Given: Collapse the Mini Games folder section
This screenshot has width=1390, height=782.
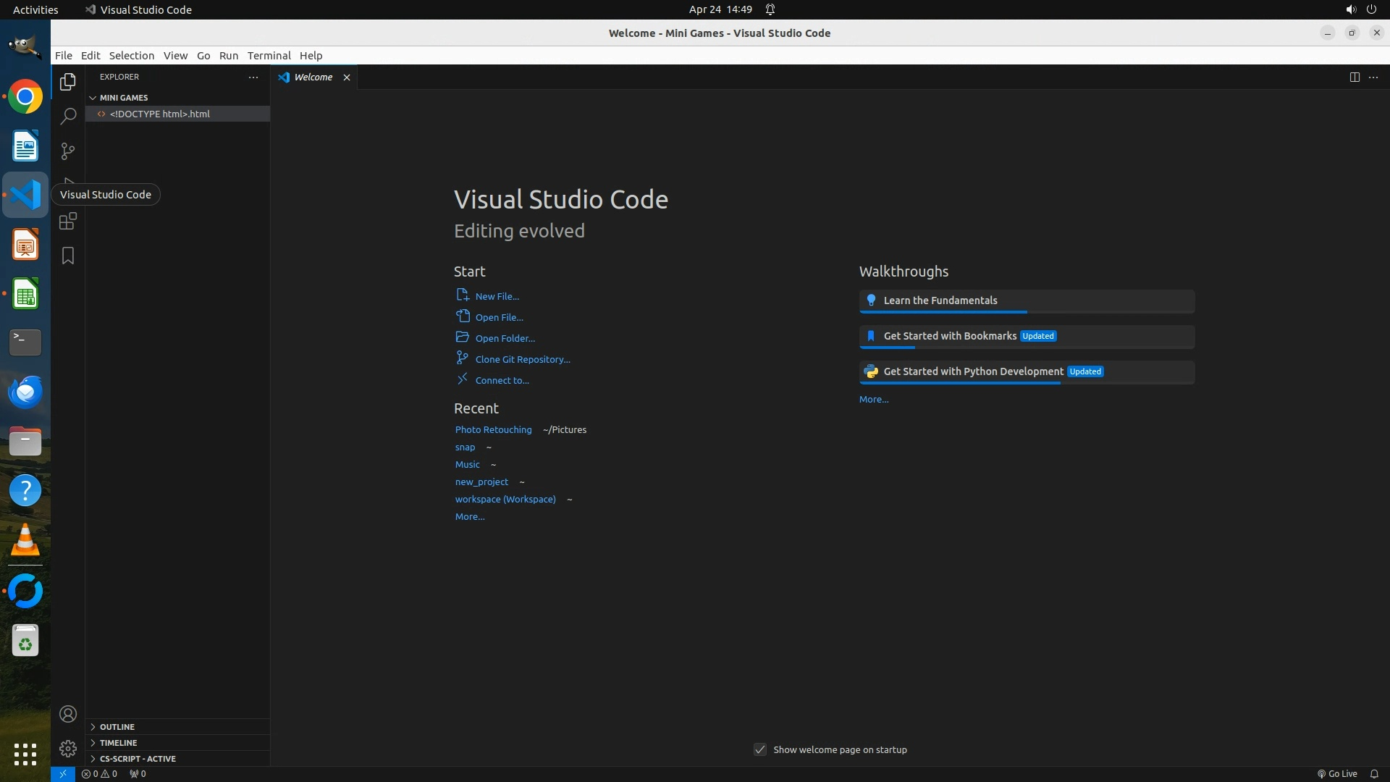Looking at the screenshot, I should (x=123, y=98).
